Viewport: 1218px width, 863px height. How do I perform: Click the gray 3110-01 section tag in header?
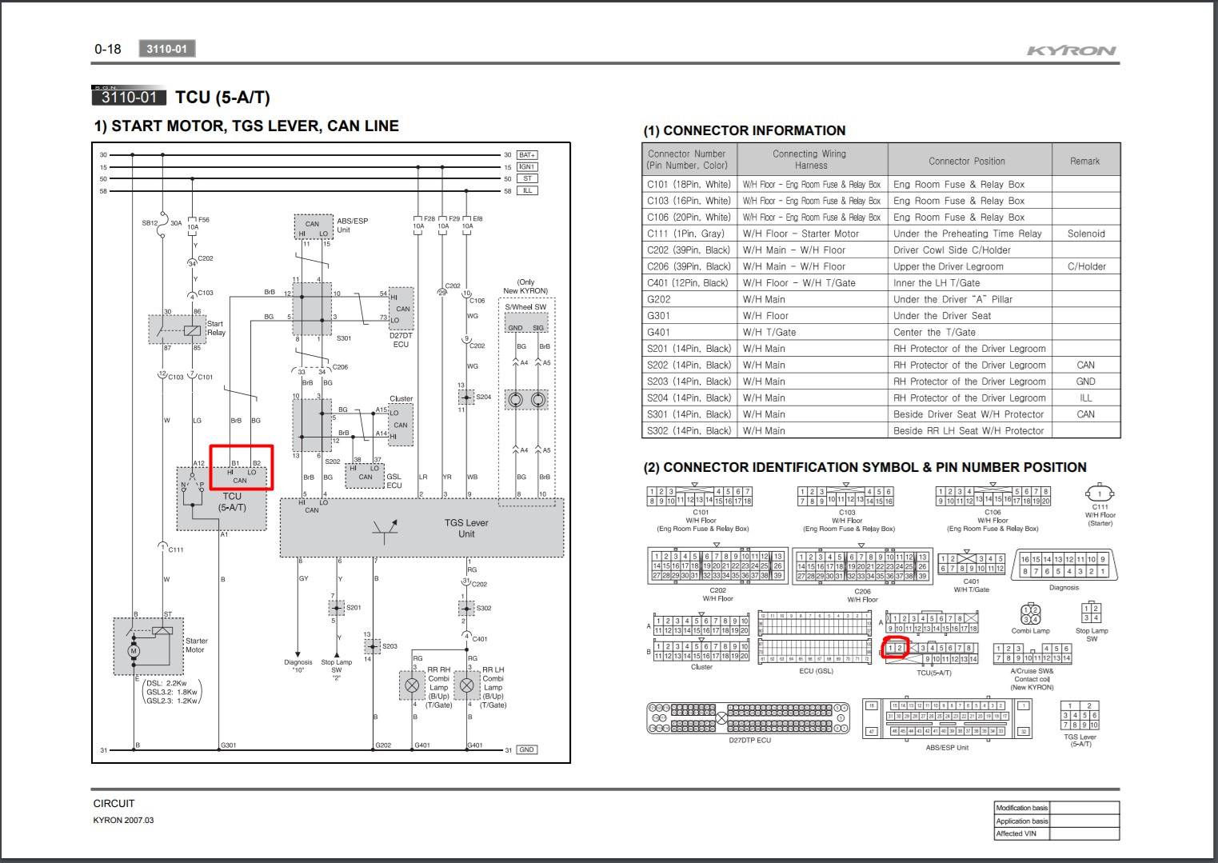coord(166,49)
